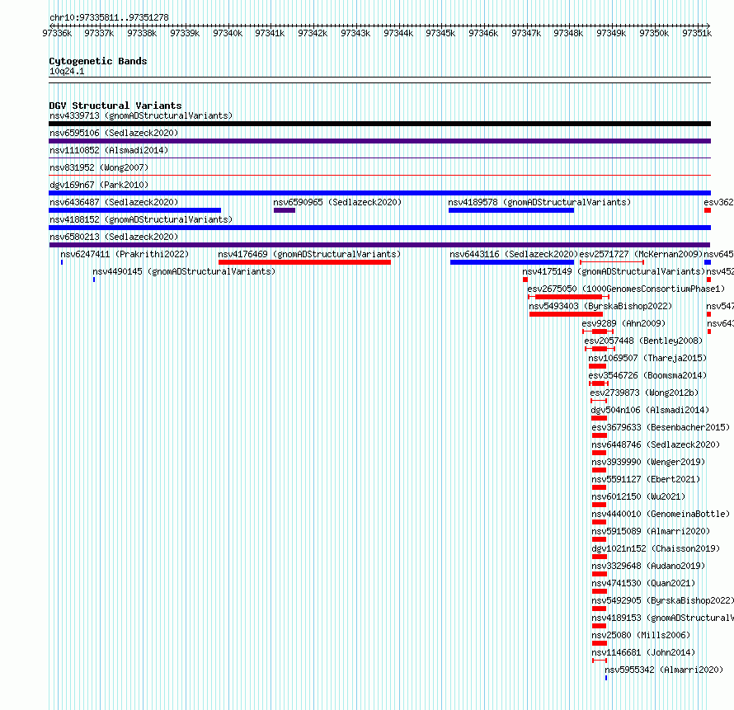Select nsv5493403 (ByrskaBishop2022) label
734x710 pixels.
600,306
